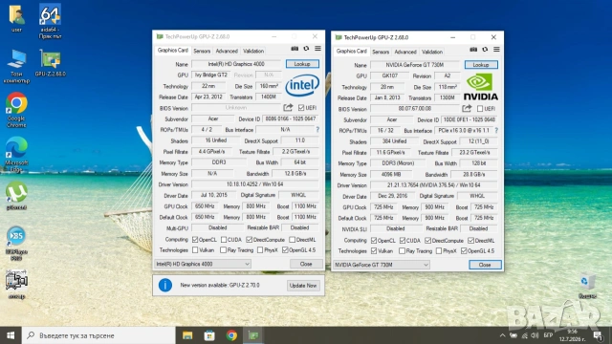Click the network tray icon
Screen dimensions: 612x344
pyautogui.click(x=525, y=335)
